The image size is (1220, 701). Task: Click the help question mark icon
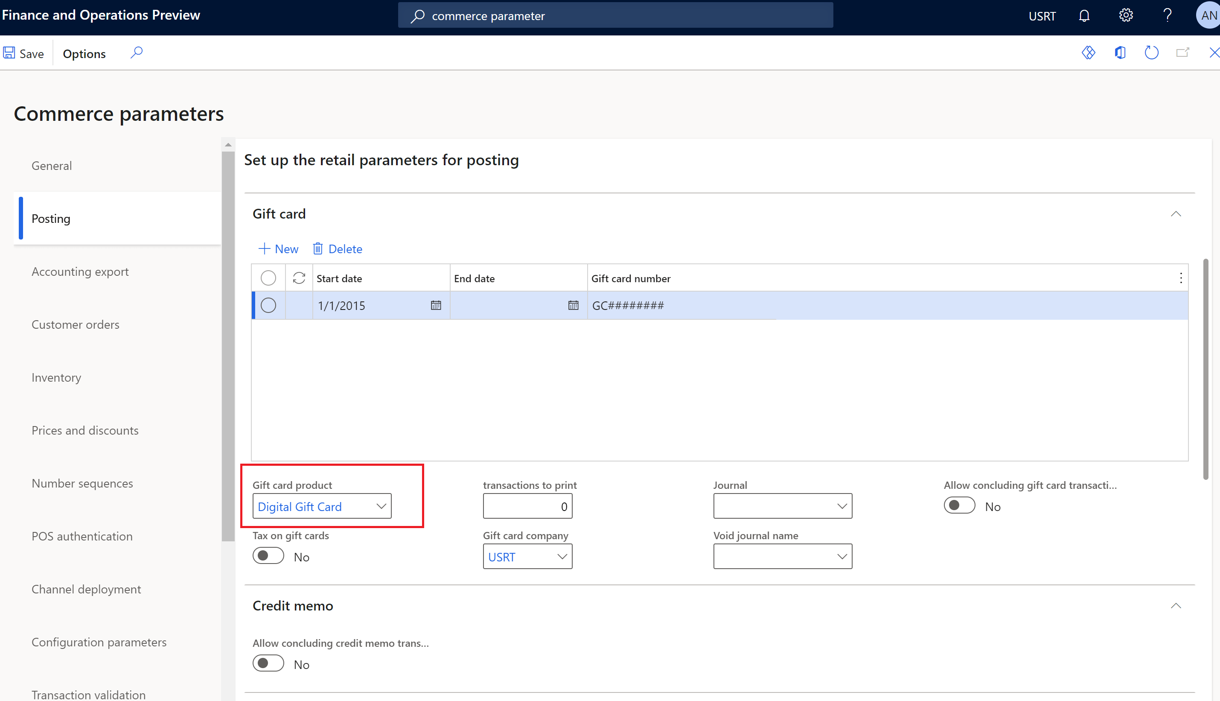pos(1165,16)
